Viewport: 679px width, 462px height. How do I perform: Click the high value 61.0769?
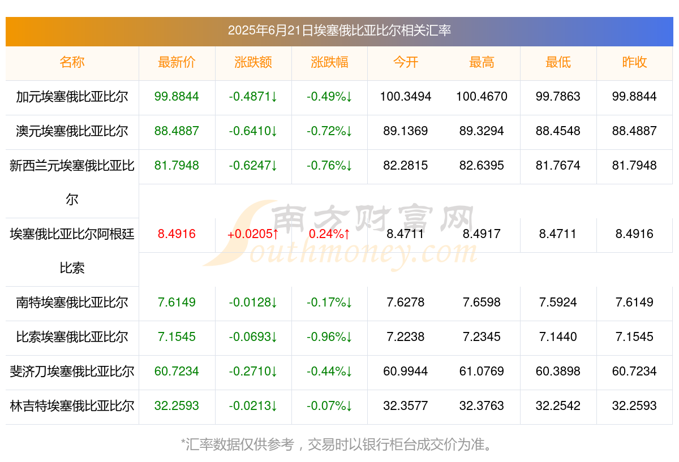pos(482,372)
